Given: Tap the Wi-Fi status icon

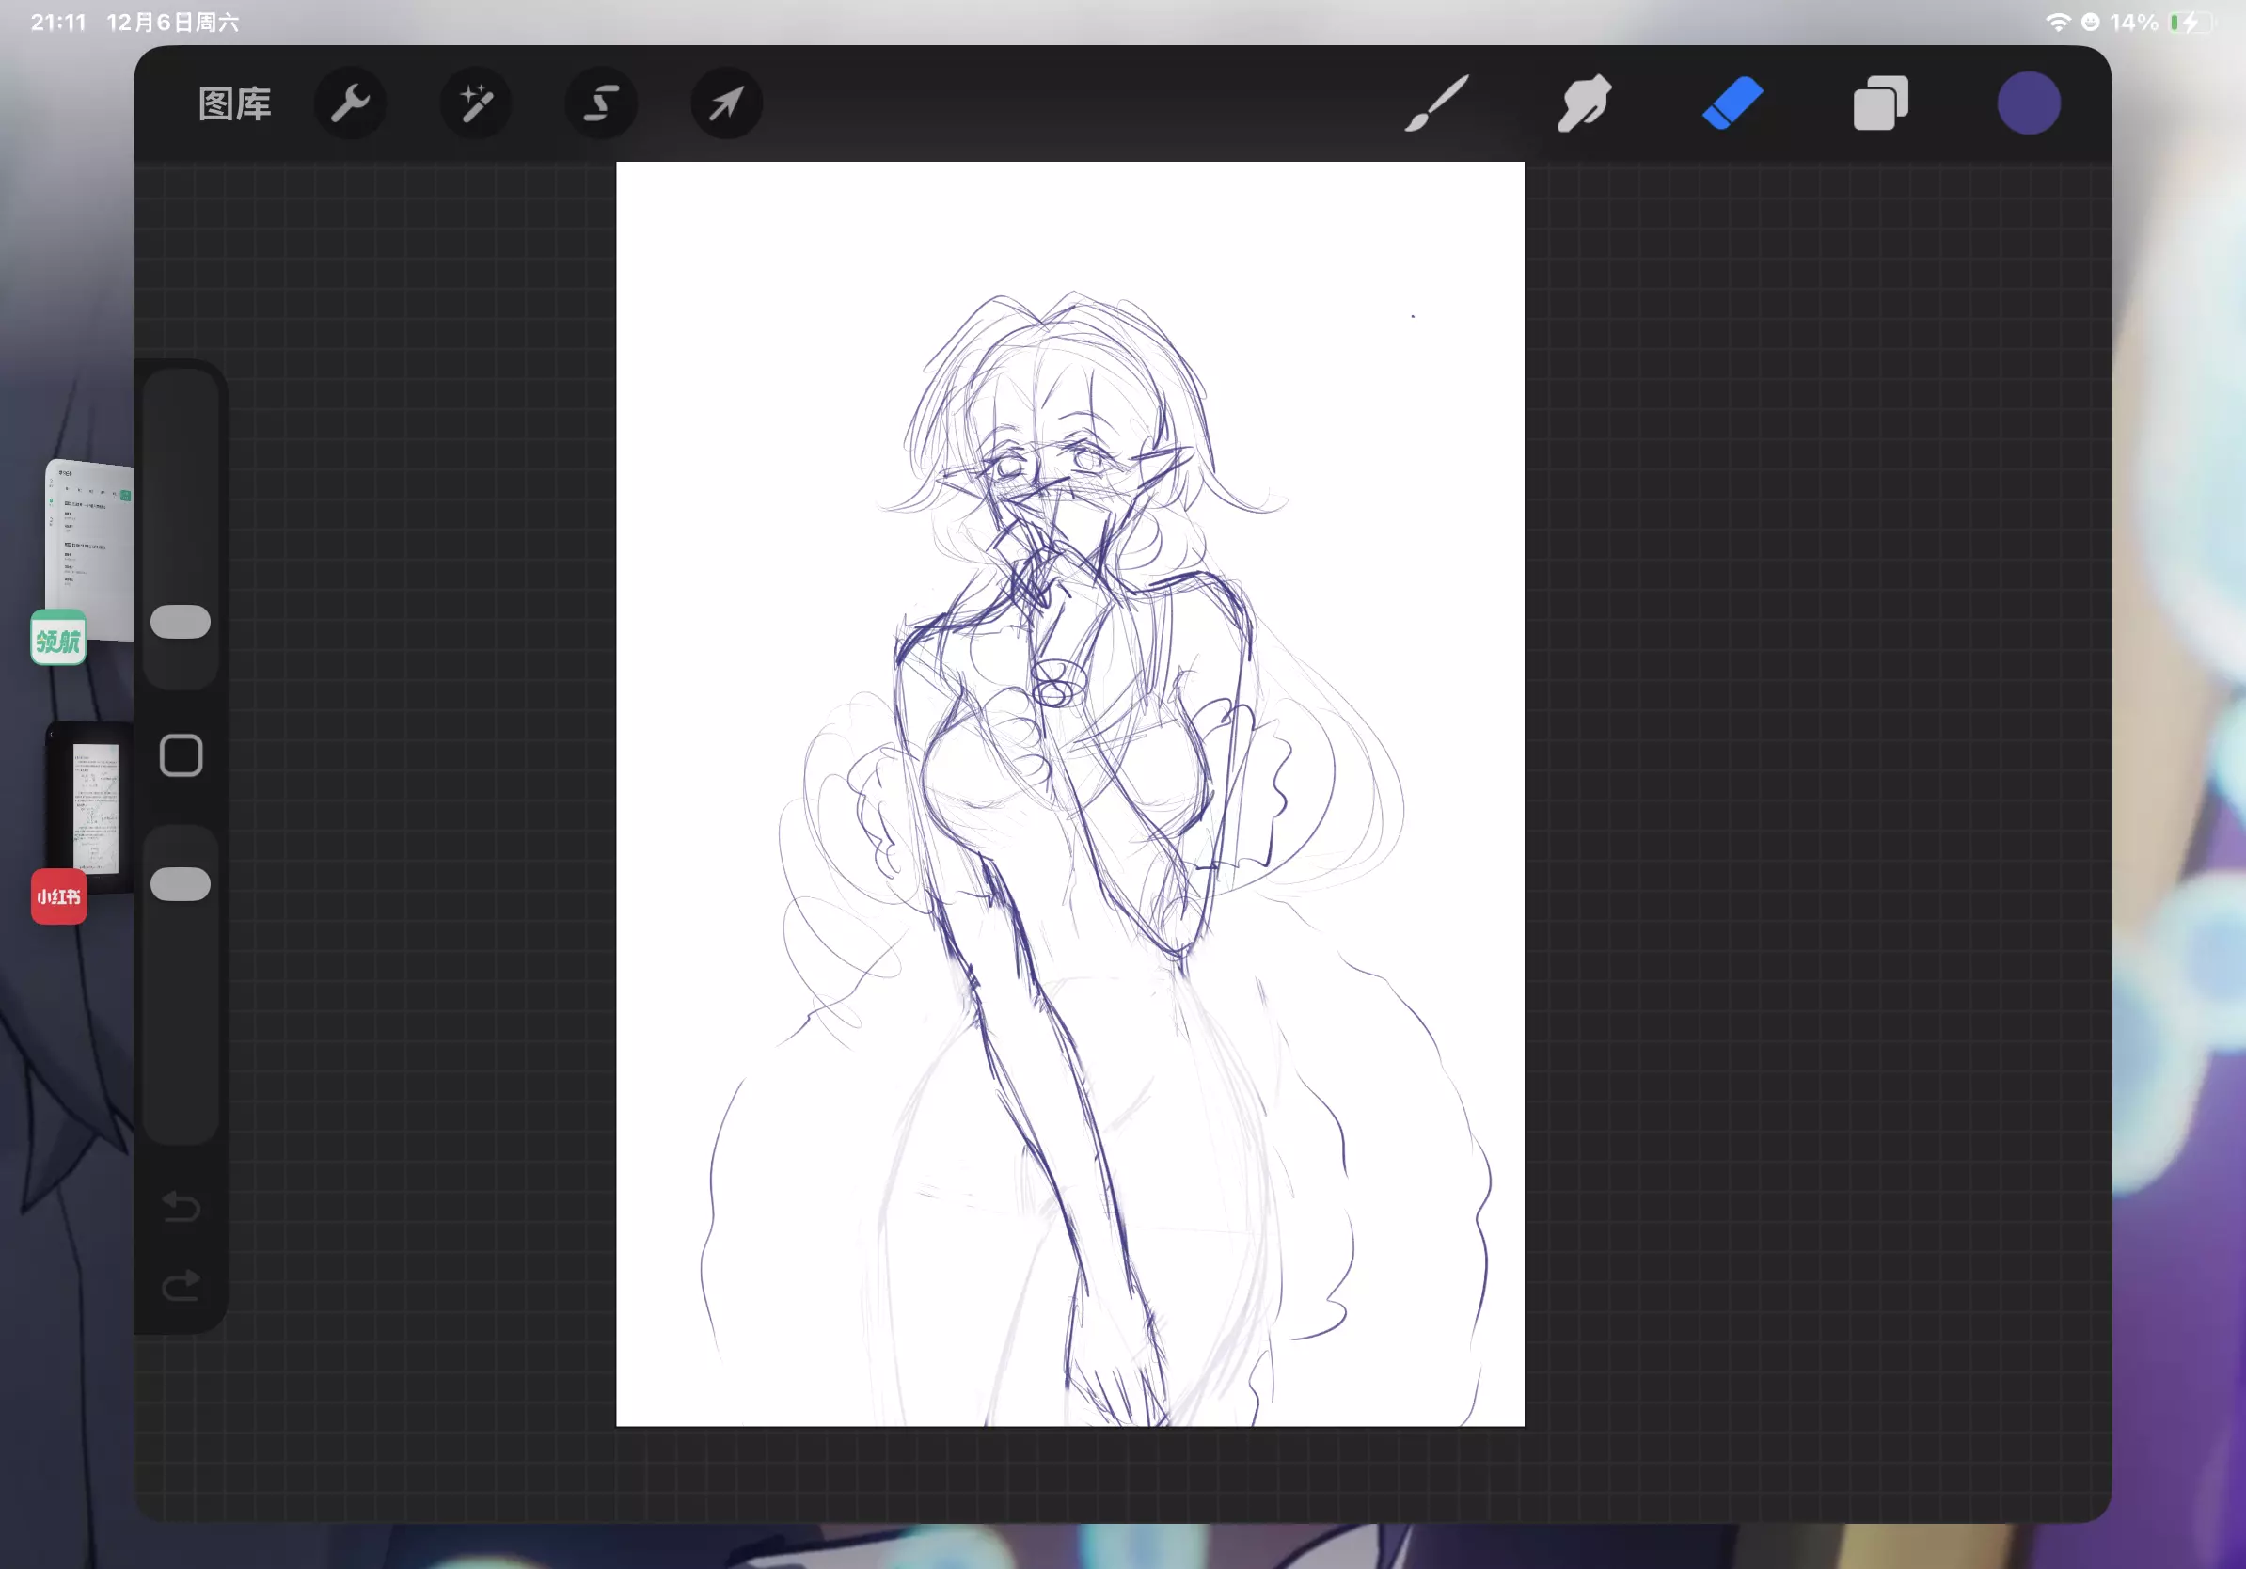Looking at the screenshot, I should 2057,23.
